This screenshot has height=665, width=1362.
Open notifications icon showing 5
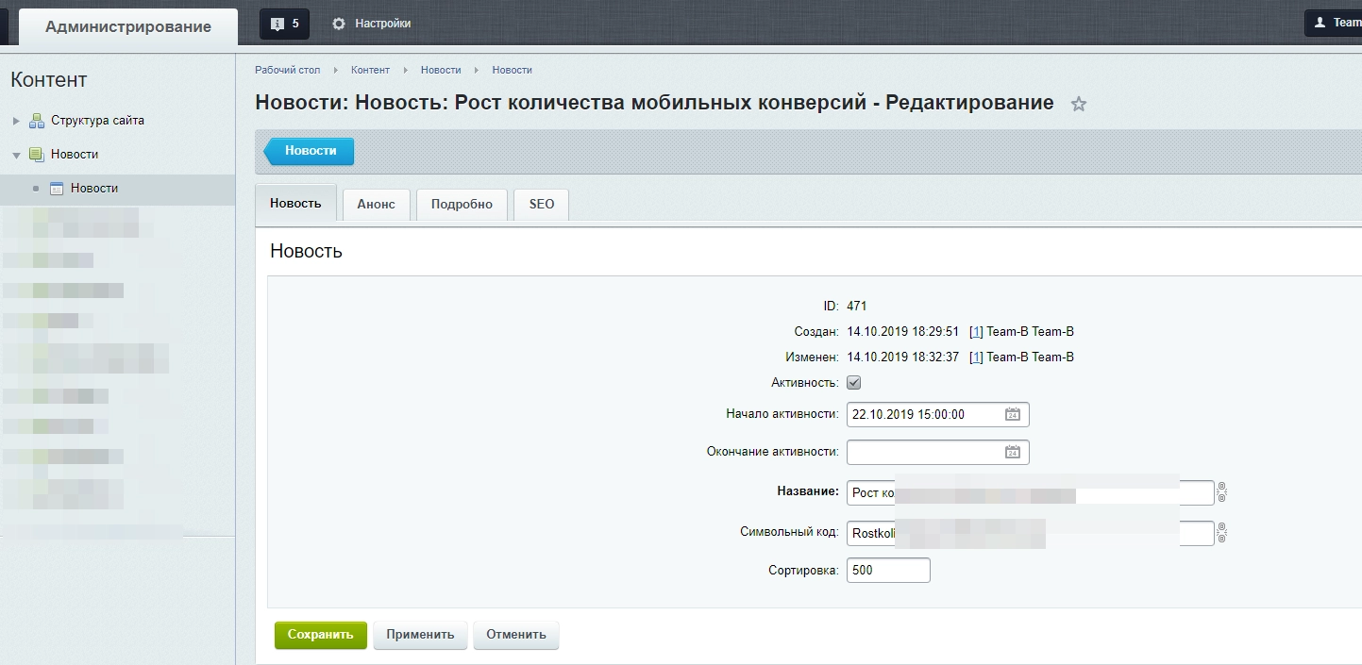(x=284, y=24)
